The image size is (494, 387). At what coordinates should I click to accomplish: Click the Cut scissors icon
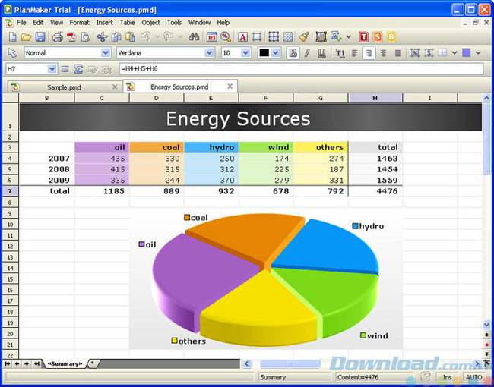[x=102, y=36]
